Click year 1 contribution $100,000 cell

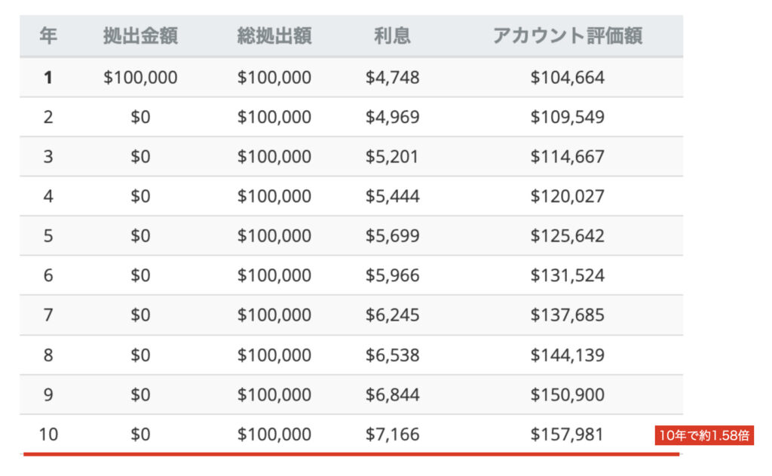[140, 78]
